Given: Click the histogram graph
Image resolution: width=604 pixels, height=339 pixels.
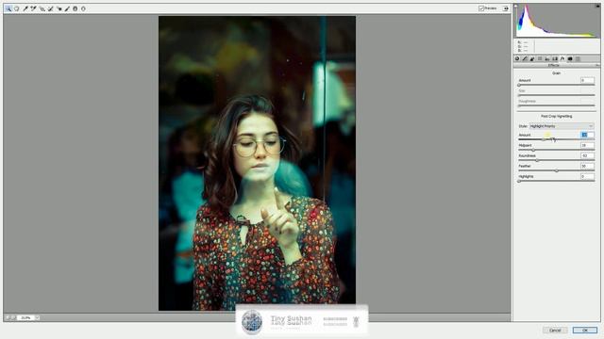Looking at the screenshot, I should (x=557, y=21).
